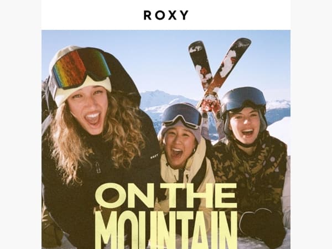Select the middle laughing woman's face
The image size is (332, 249).
coord(178,147)
